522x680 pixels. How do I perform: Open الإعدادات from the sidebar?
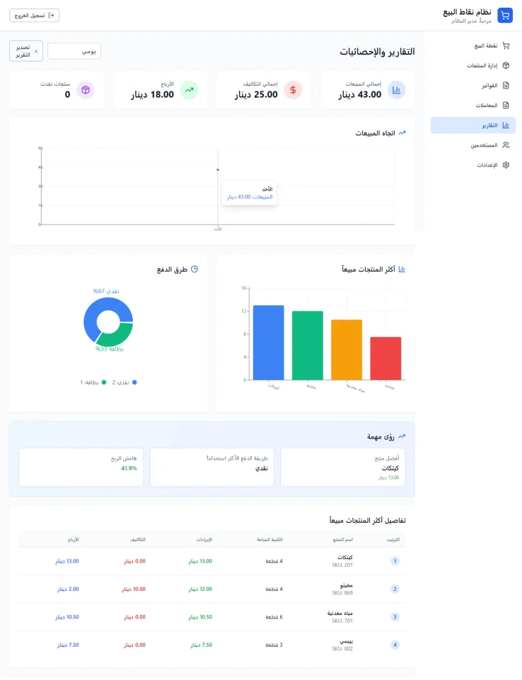[472, 165]
